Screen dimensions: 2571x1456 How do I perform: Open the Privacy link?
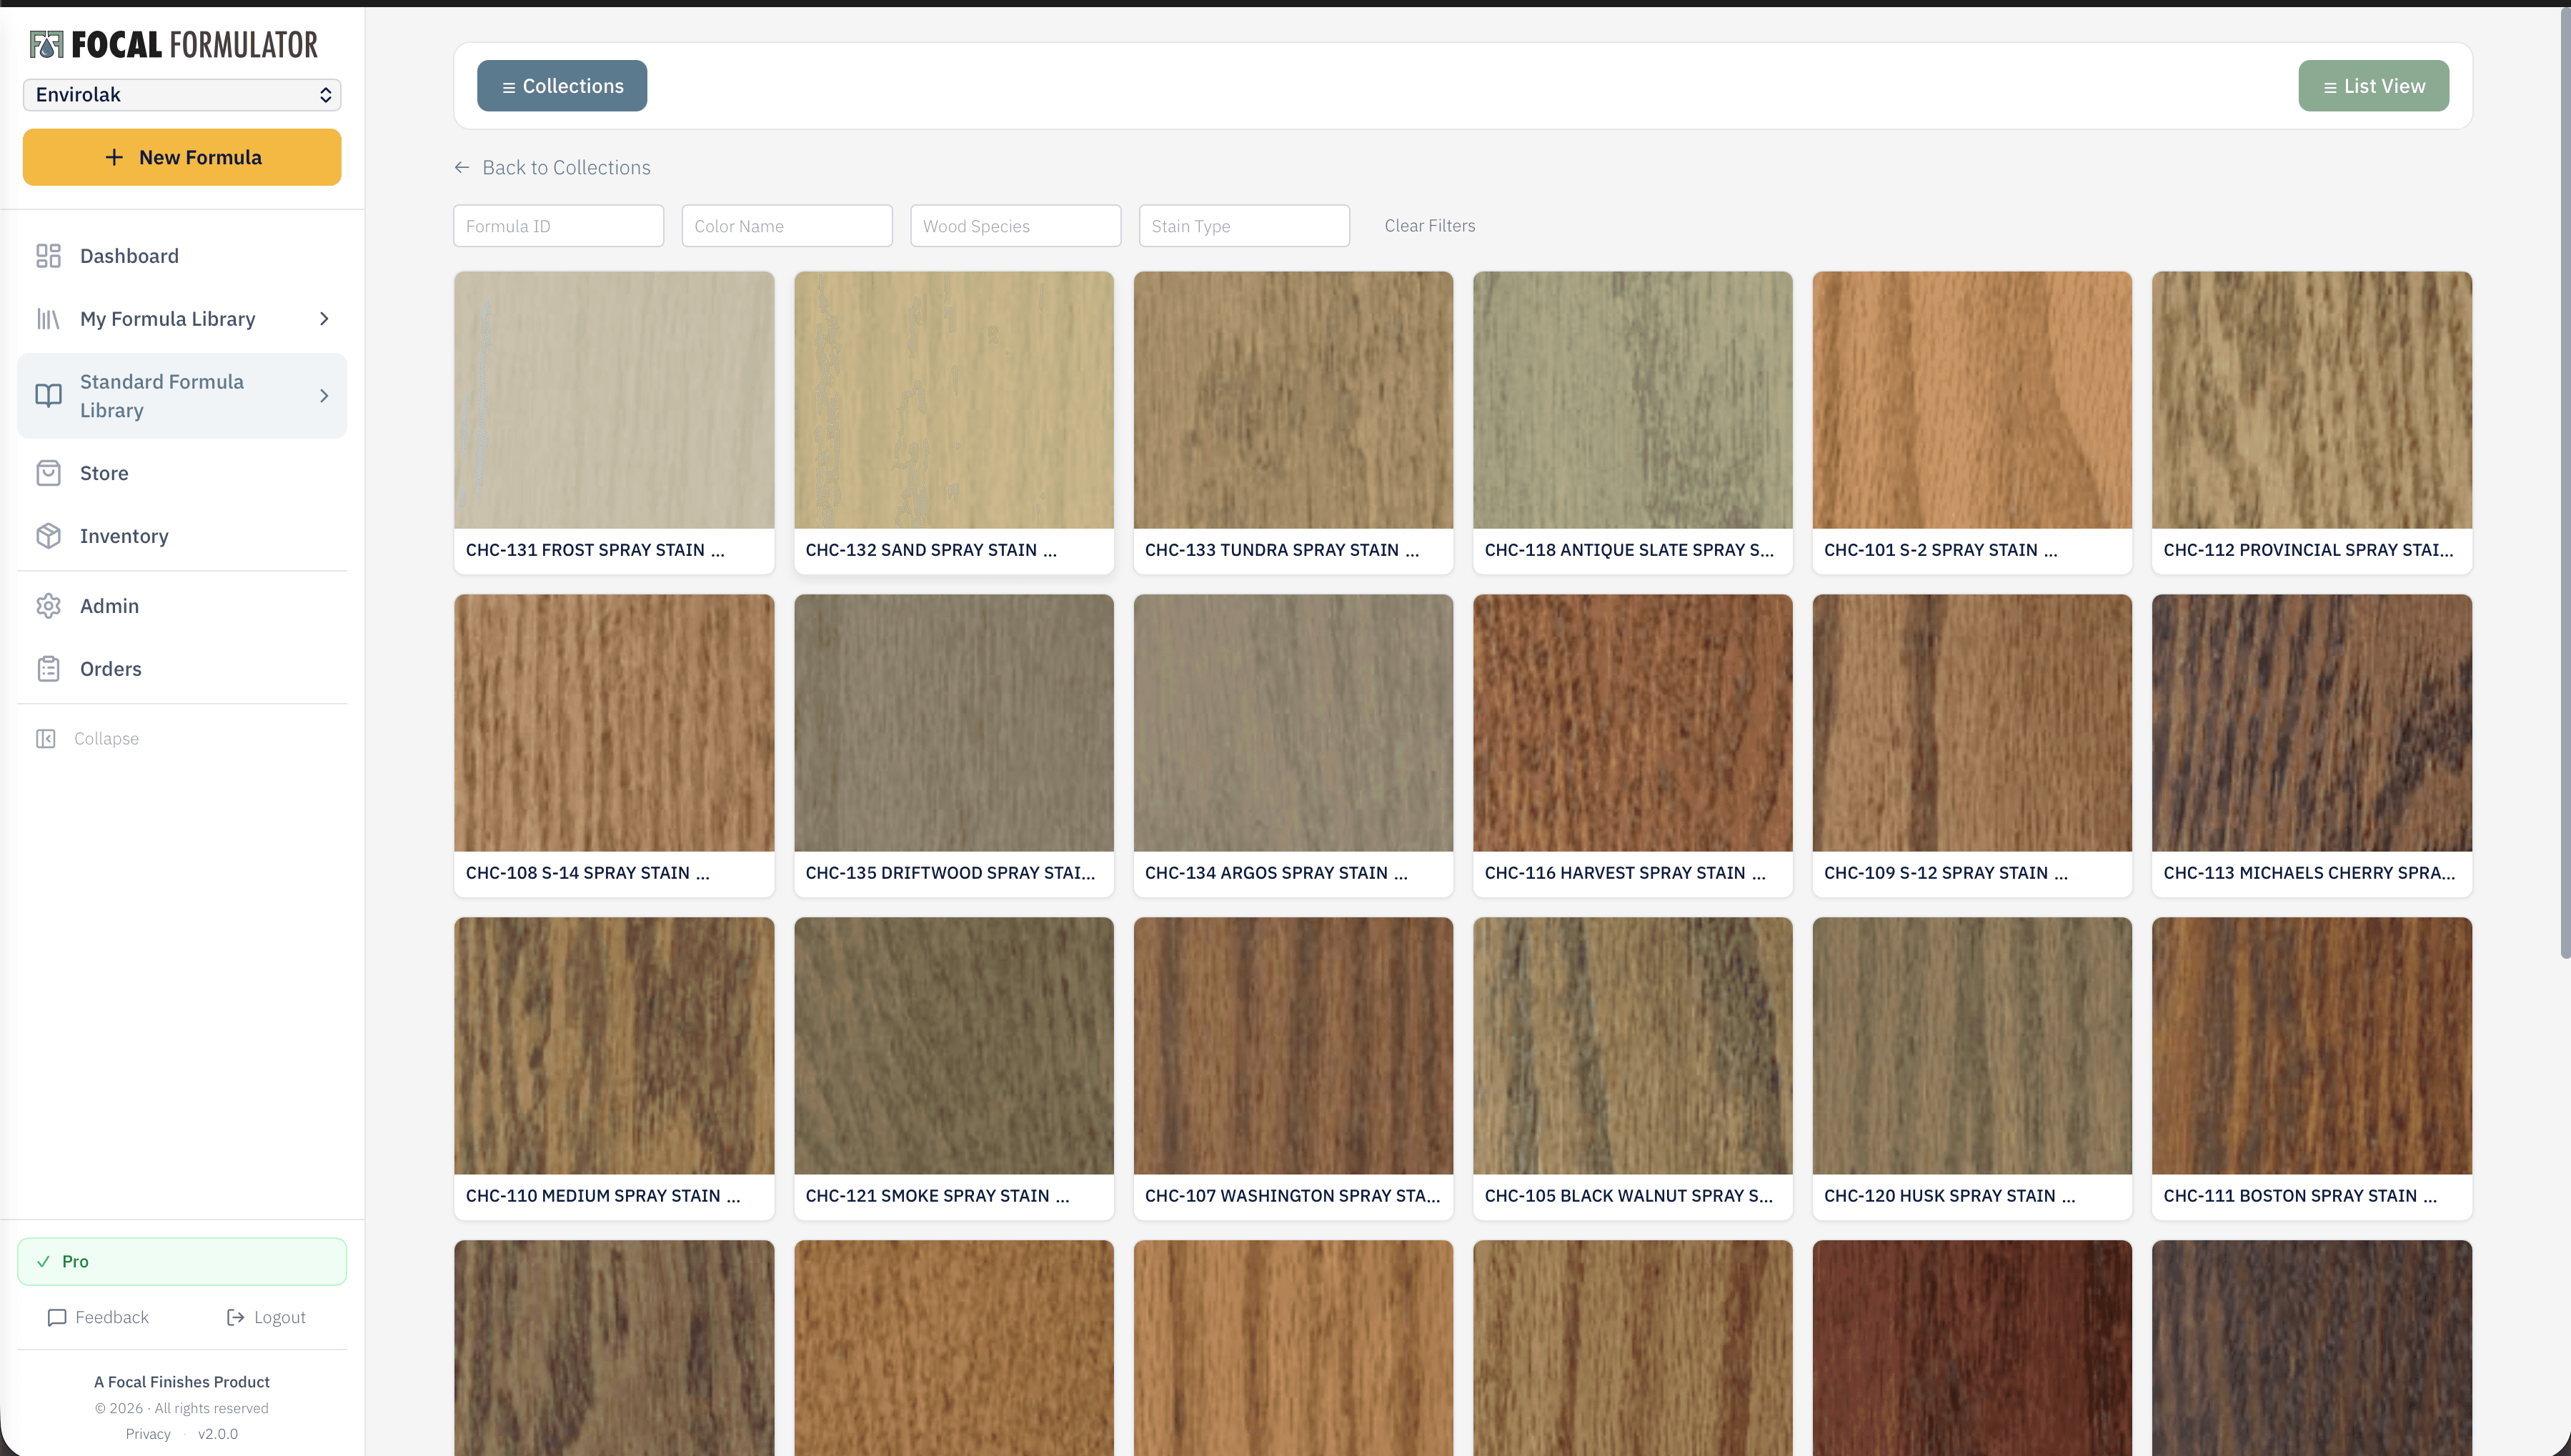click(148, 1434)
